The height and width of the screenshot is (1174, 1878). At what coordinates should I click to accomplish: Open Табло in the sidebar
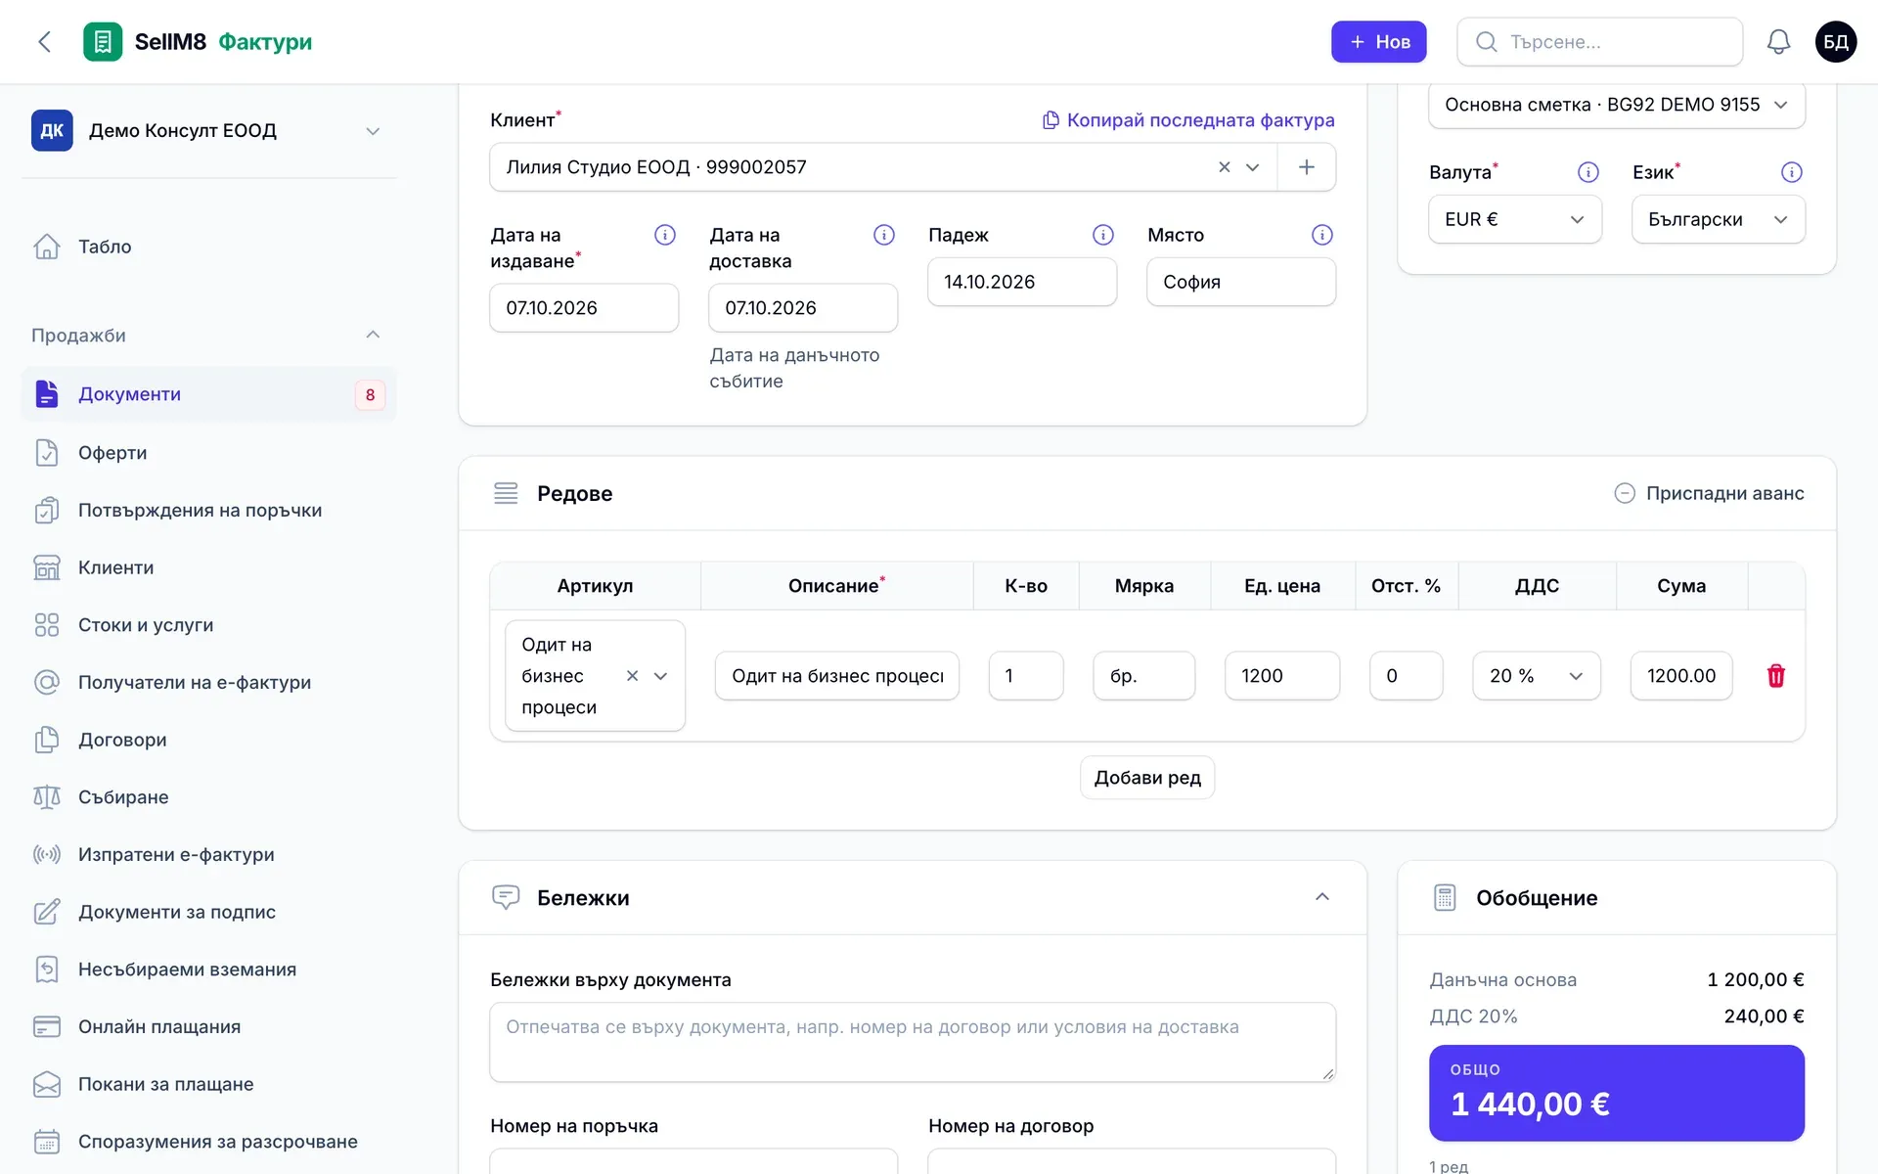tap(208, 247)
